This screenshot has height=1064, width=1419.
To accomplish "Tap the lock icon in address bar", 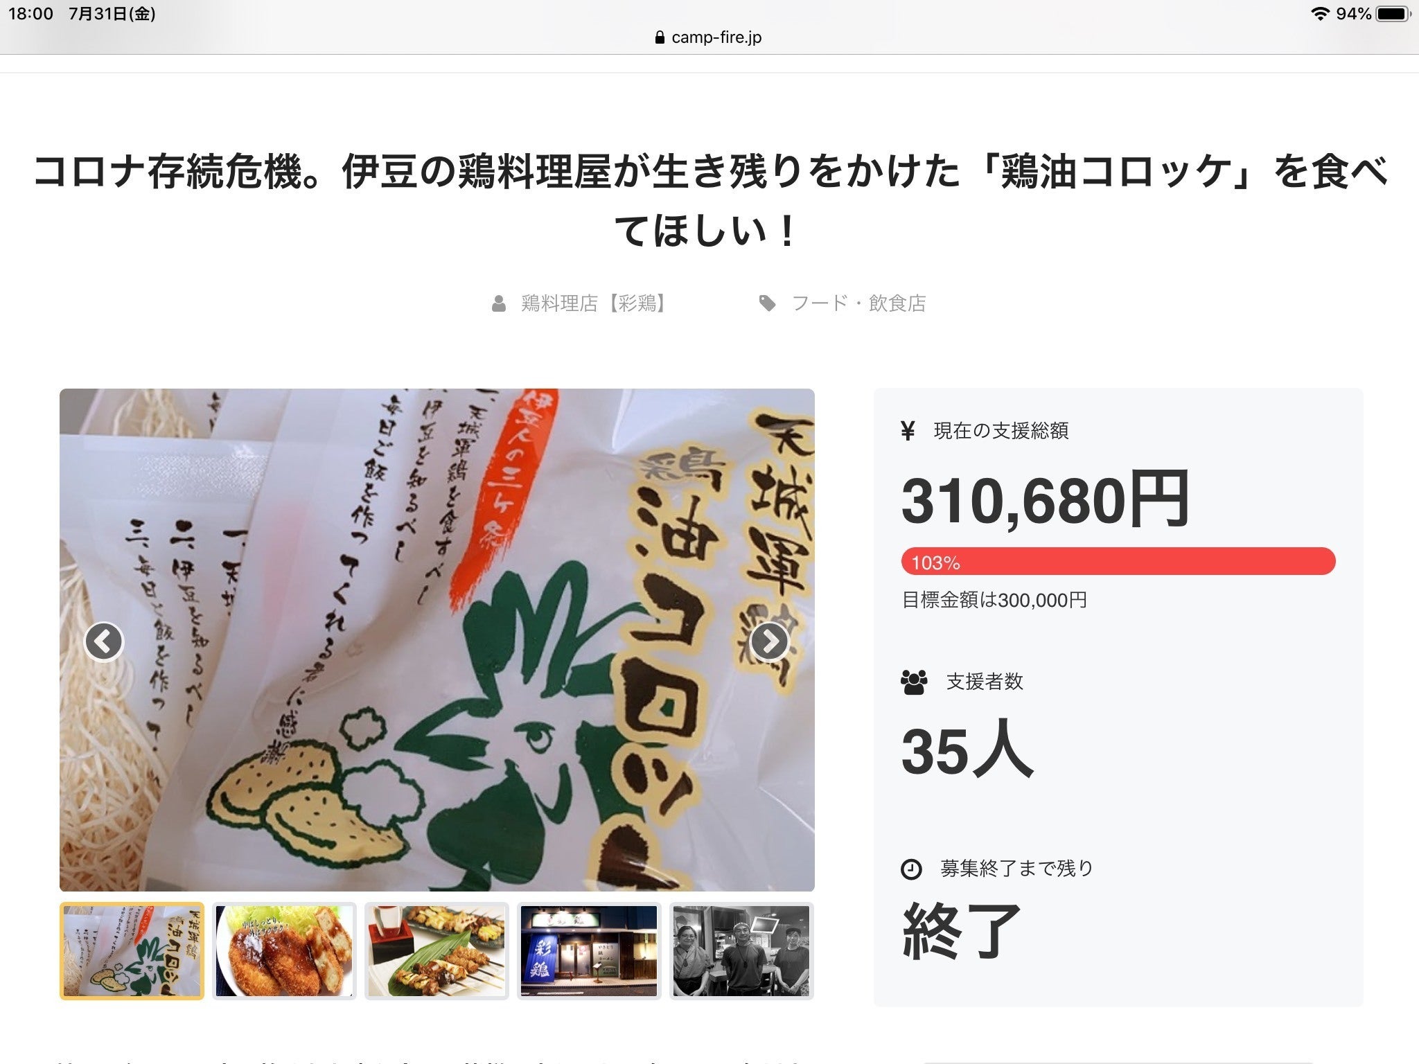I will 660,37.
